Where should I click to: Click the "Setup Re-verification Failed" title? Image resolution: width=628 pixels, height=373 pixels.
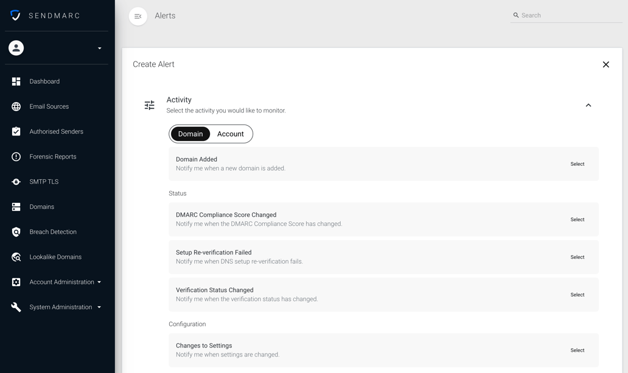[214, 252]
